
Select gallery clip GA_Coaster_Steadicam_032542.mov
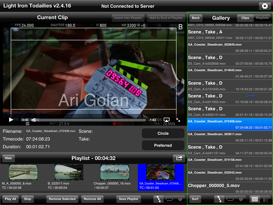coord(230,176)
